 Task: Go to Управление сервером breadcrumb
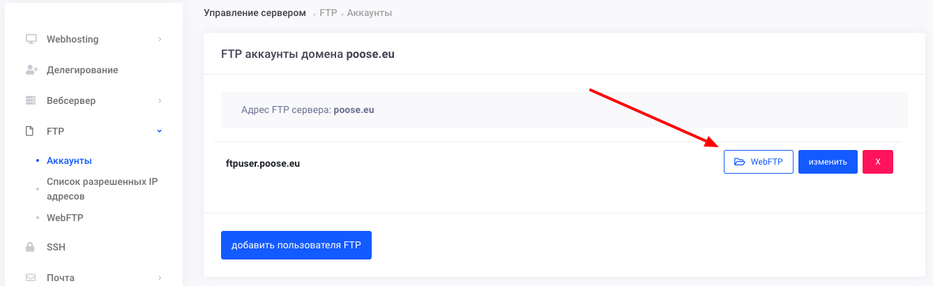[x=255, y=13]
